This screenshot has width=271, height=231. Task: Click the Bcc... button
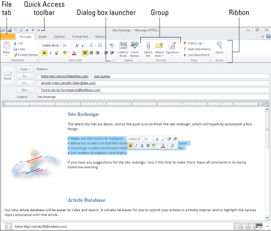[25, 90]
